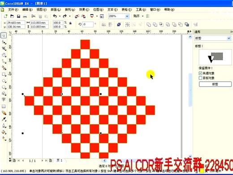Mirror the selection horizontally
The height and width of the screenshot is (175, 233).
click(104, 24)
